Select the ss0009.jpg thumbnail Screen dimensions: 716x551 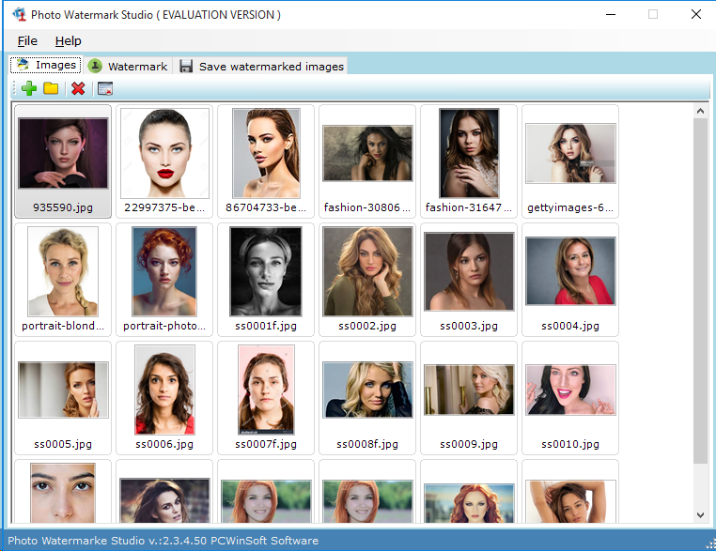coord(469,398)
